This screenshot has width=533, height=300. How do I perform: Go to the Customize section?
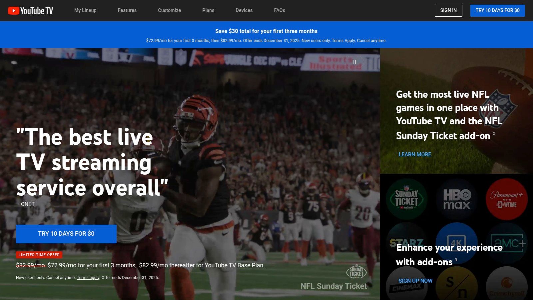pyautogui.click(x=169, y=10)
